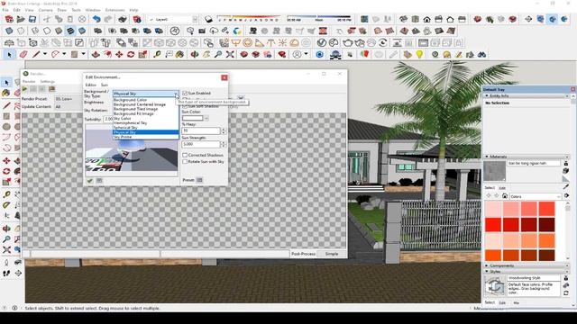Click the Sun Strength input field
The image size is (577, 324).
coord(201,144)
